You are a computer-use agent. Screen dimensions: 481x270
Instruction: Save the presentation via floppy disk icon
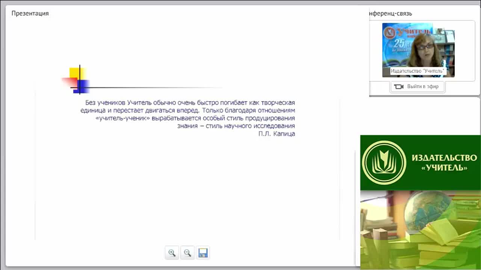tap(203, 253)
